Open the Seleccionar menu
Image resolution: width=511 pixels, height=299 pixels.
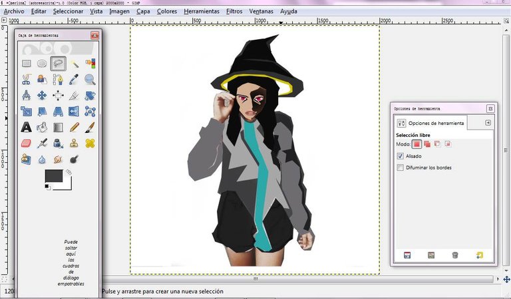click(x=68, y=11)
